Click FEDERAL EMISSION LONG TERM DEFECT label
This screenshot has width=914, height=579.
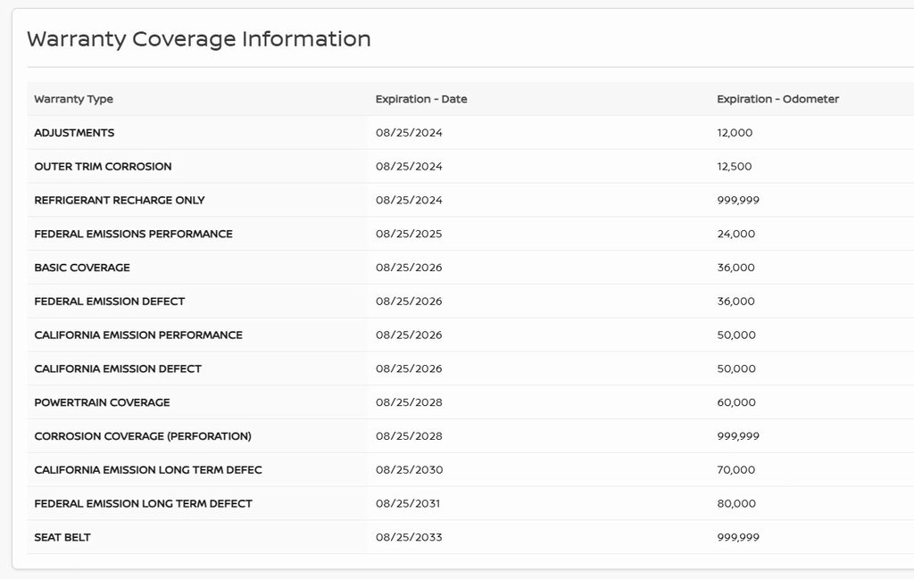(143, 504)
